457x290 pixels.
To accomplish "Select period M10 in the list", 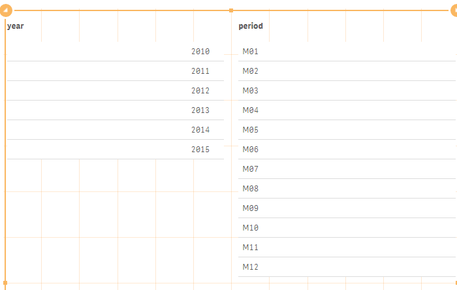I will 251,228.
